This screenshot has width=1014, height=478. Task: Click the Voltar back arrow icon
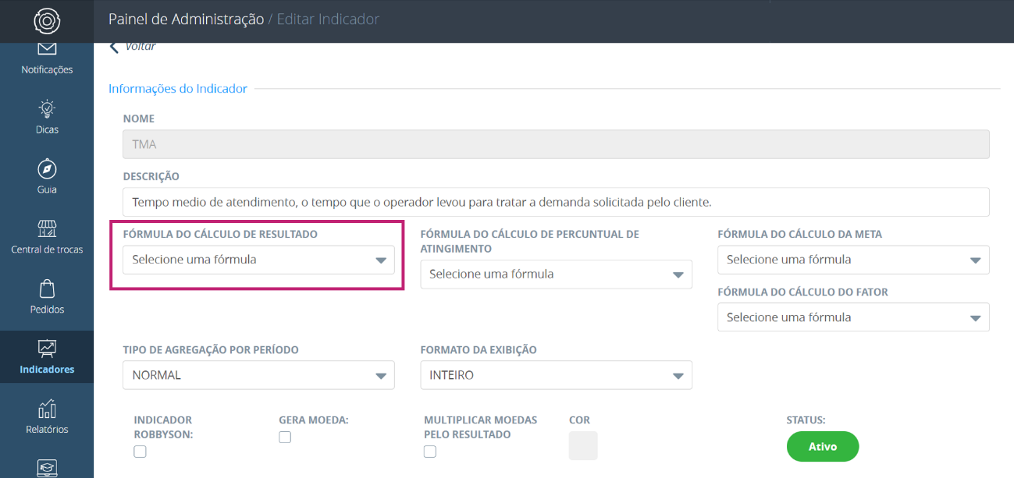pyautogui.click(x=114, y=47)
